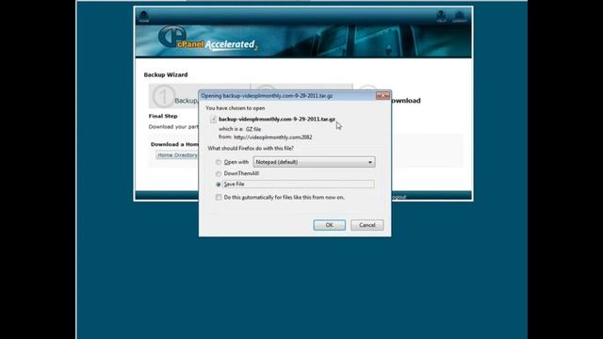The image size is (603, 339).
Task: Click the 'Backup Wizard' page heading
Action: [x=166, y=74]
